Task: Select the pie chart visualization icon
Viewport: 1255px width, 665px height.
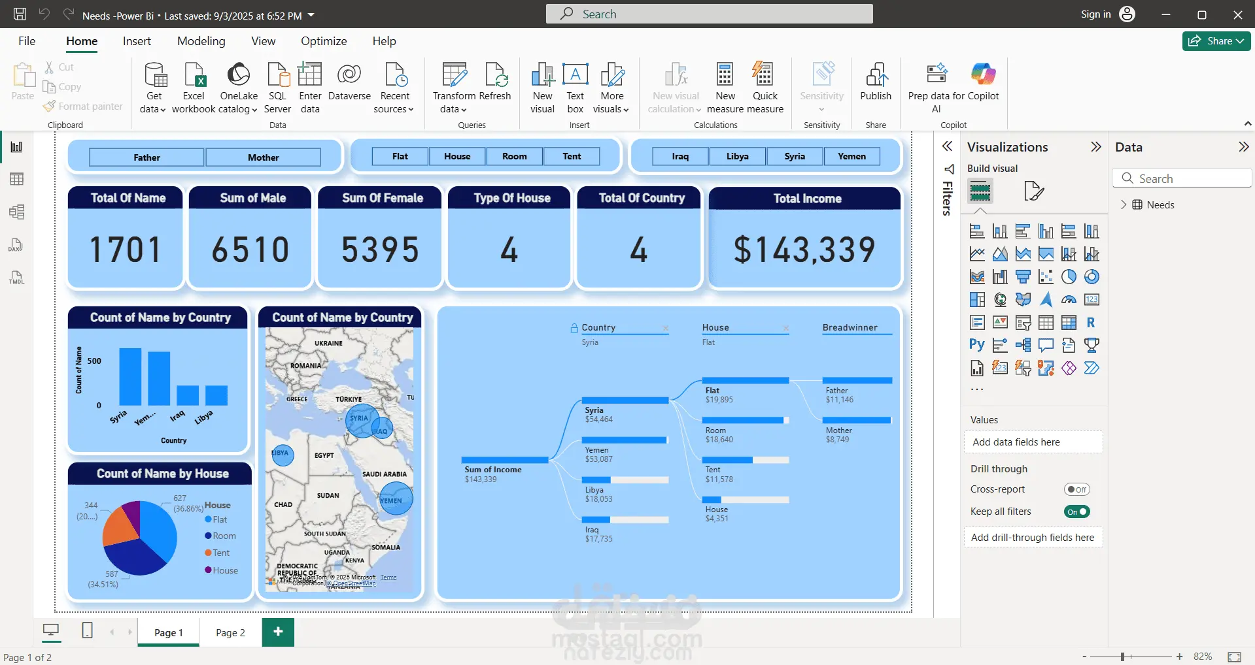Action: 1069,276
